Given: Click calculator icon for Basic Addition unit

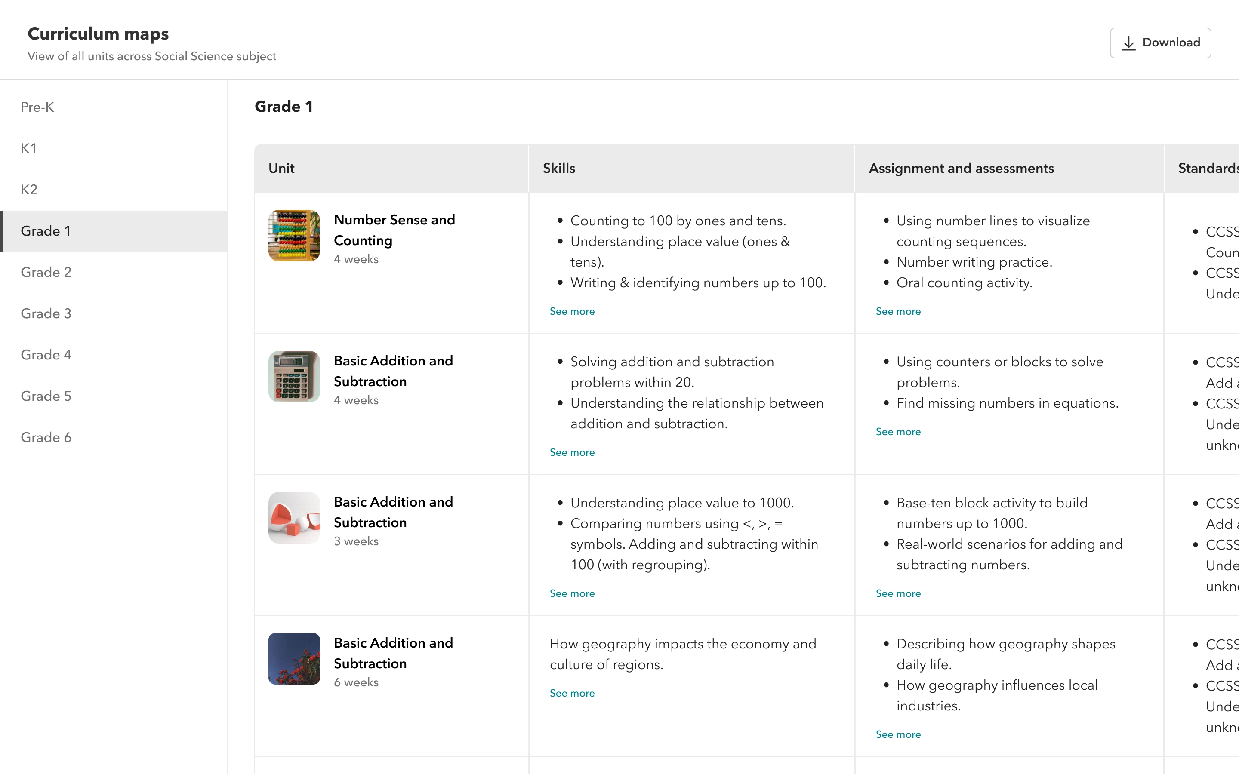Looking at the screenshot, I should (293, 376).
